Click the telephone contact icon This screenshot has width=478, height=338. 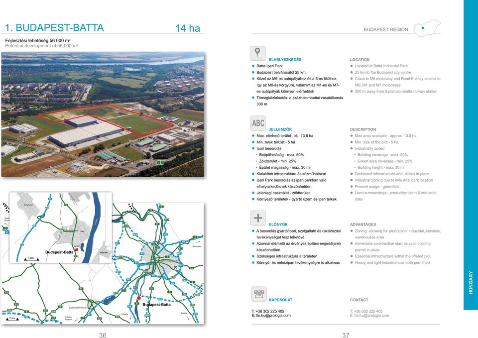259,294
